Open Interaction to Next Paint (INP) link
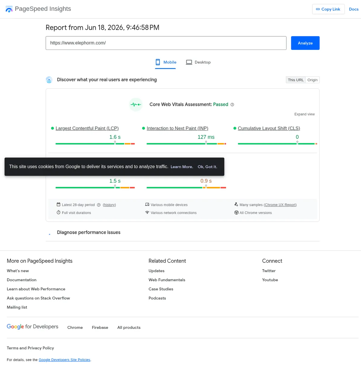Screen dimensions: 361x369 coord(177,128)
